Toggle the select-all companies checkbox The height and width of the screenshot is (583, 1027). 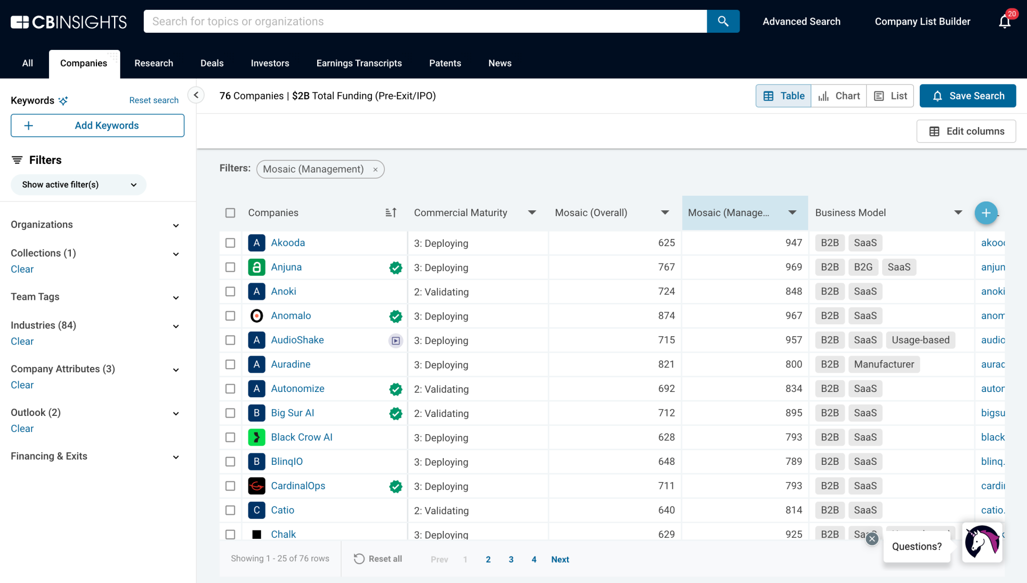[230, 213]
